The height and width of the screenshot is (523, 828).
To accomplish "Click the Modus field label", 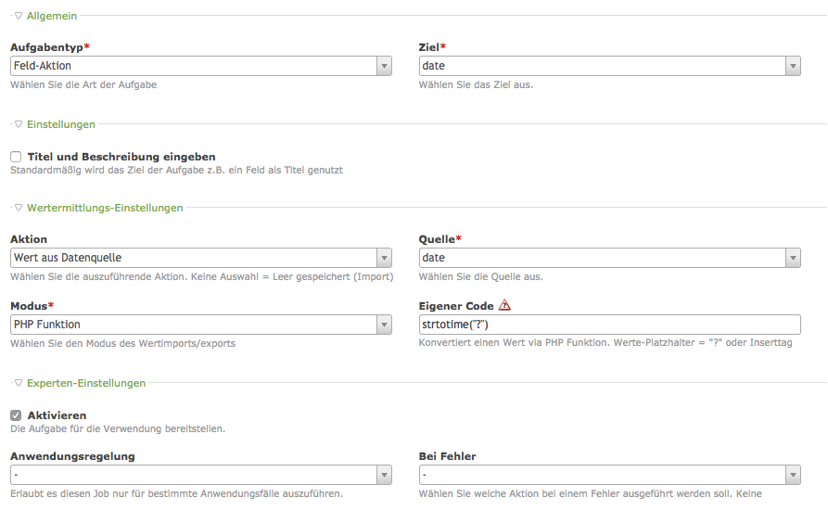I will click(28, 306).
